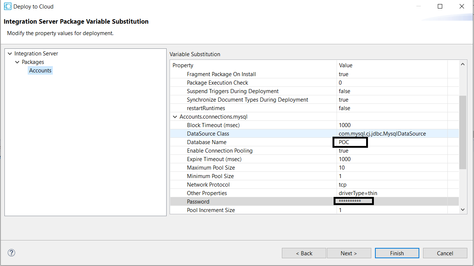Select the Maximum Pool Size property
The width and height of the screenshot is (474, 266).
(211, 168)
